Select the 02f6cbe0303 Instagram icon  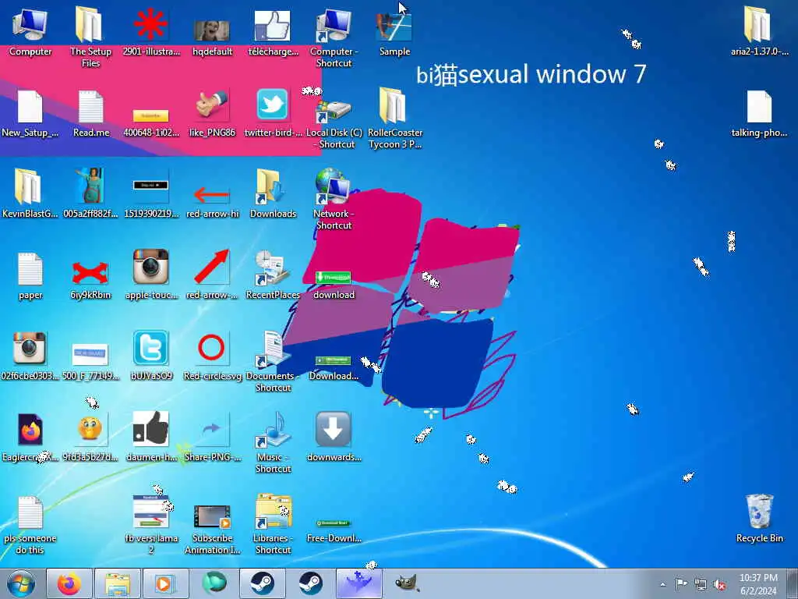[x=30, y=356]
